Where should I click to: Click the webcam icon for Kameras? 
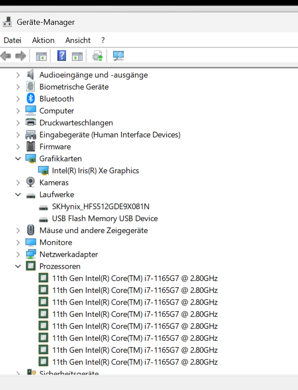31,182
